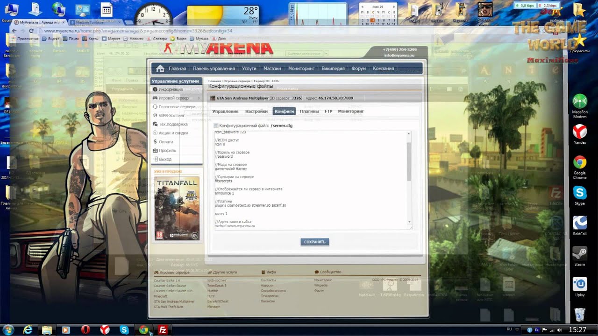Open Магазин in top navigation

(272, 69)
